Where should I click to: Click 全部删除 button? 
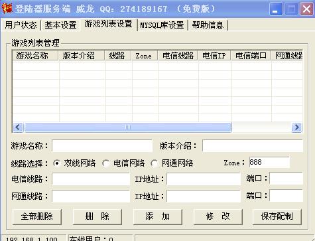[x=37, y=216]
